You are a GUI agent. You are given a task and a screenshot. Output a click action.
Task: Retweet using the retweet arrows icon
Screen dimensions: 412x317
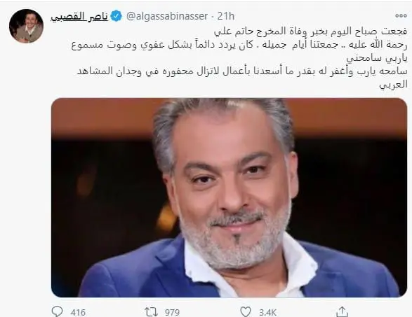151,312
